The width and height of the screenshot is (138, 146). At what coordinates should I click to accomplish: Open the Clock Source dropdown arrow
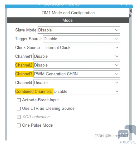pos(117,48)
